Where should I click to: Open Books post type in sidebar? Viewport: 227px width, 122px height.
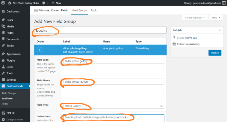(x=10, y=46)
